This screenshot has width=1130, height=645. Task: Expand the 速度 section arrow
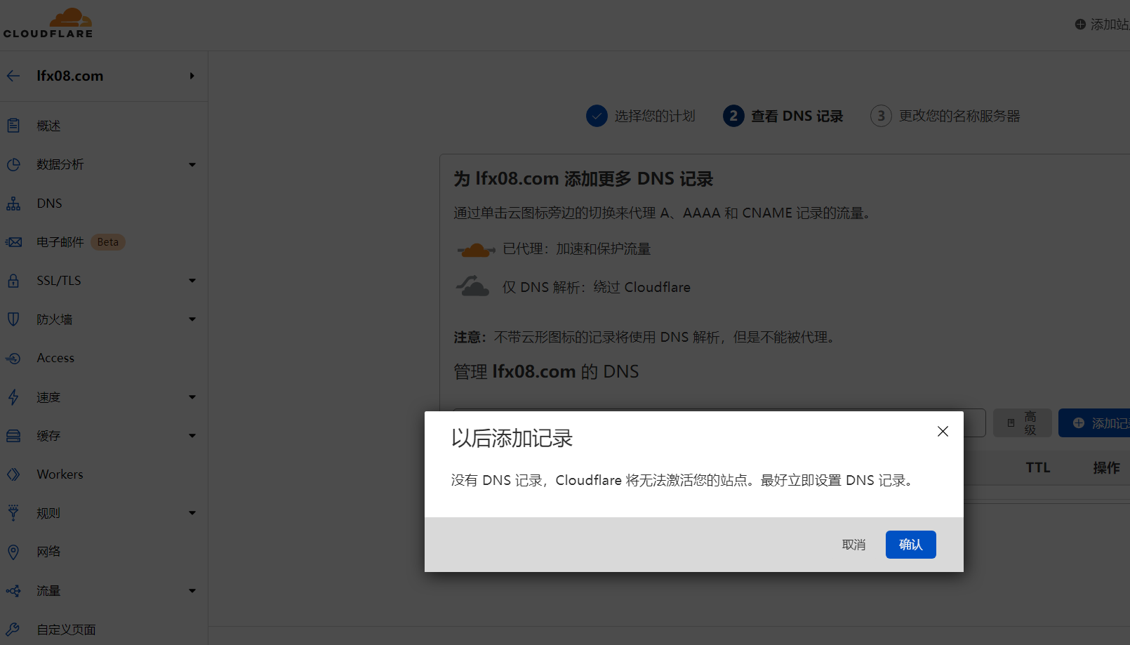(192, 397)
